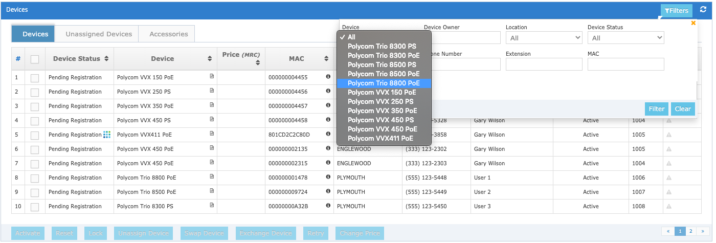Close the filter panel with orange X
This screenshot has height=243, width=716.
(x=693, y=23)
